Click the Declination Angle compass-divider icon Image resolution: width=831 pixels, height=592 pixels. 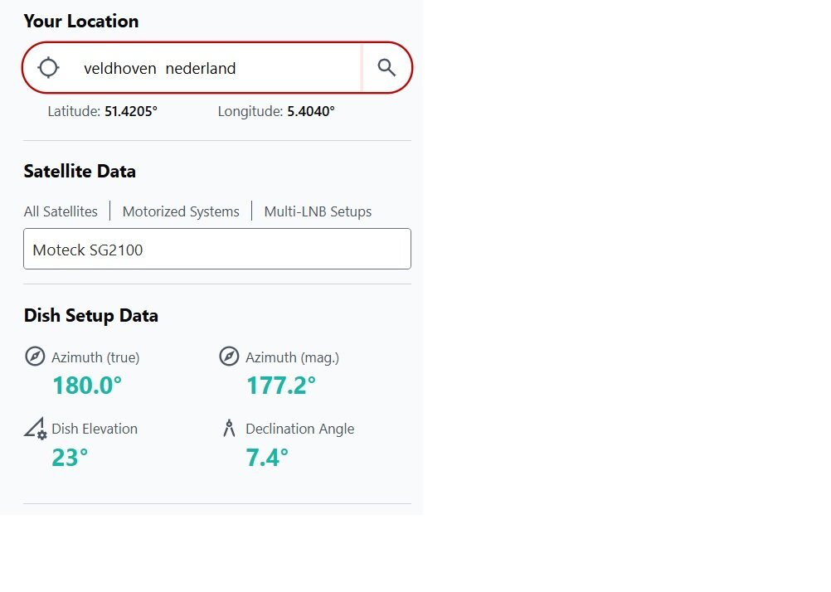(229, 429)
